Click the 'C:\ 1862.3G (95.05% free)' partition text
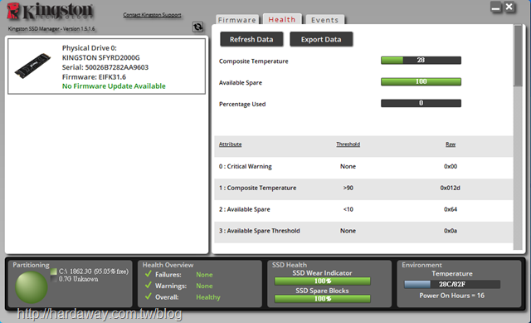531x323 pixels. [x=94, y=272]
